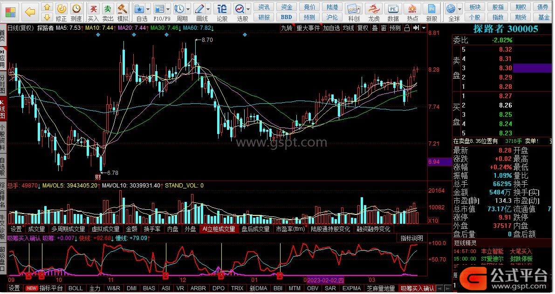This screenshot has width=555, height=294.
Task: Click the 板块 sector button
Action: (x=475, y=7)
